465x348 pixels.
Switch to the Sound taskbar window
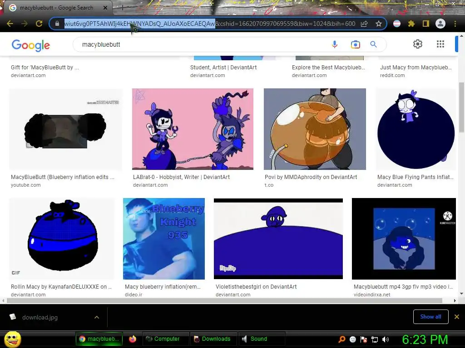point(262,339)
